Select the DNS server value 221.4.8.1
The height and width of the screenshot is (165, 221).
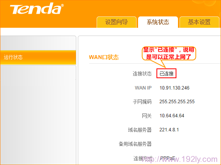(x=169, y=130)
